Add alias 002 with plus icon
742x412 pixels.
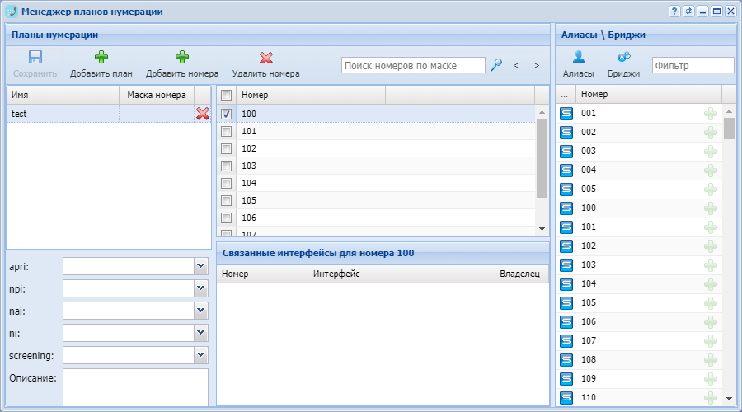(x=711, y=133)
